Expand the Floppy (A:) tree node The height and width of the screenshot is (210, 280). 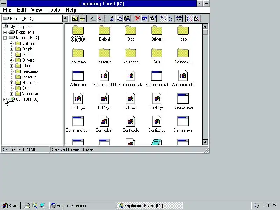pos(5,32)
